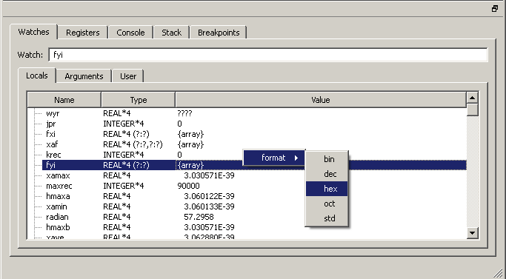Show the Arguments sub-tab

tap(84, 76)
